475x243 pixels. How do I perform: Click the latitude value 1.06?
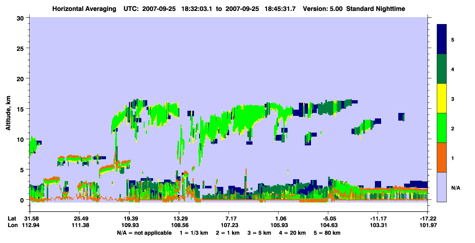(x=278, y=219)
